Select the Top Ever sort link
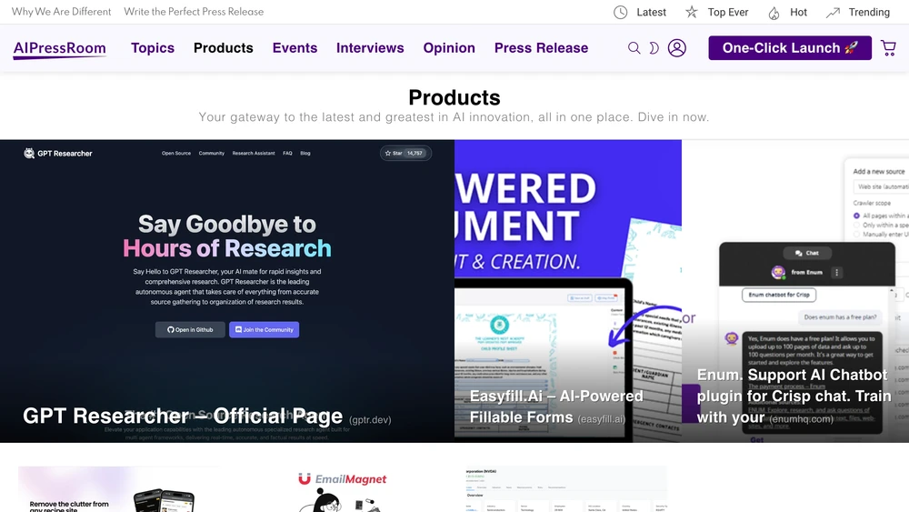Image resolution: width=909 pixels, height=512 pixels. [x=727, y=12]
